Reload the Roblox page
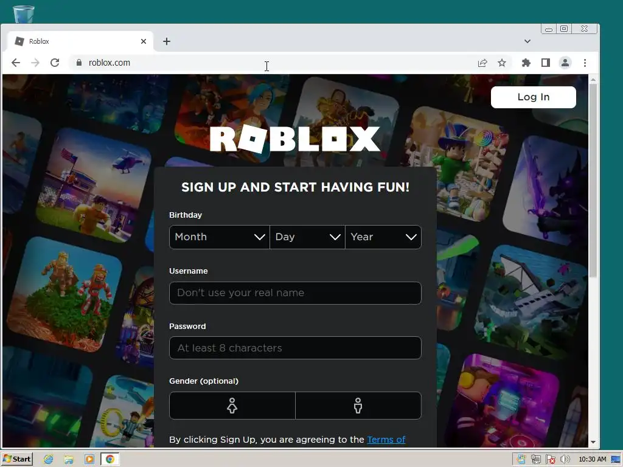The image size is (623, 467). click(55, 63)
